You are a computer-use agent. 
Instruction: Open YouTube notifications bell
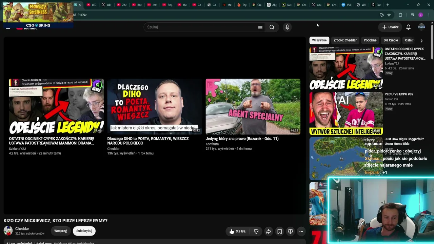pos(409,27)
